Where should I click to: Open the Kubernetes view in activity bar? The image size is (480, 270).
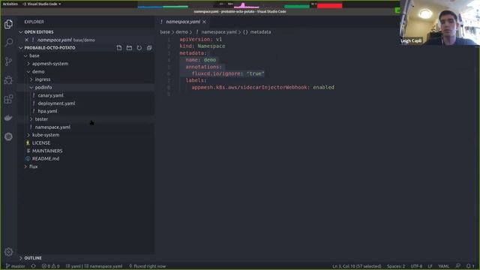point(8,136)
